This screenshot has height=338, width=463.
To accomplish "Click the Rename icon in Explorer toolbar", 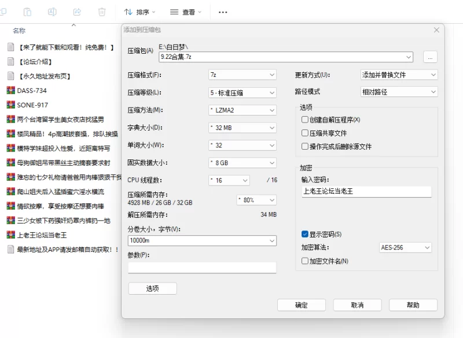I will pos(52,12).
